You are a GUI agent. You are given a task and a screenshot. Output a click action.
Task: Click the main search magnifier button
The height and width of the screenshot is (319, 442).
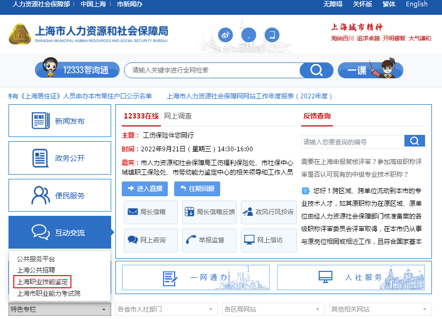pos(316,70)
